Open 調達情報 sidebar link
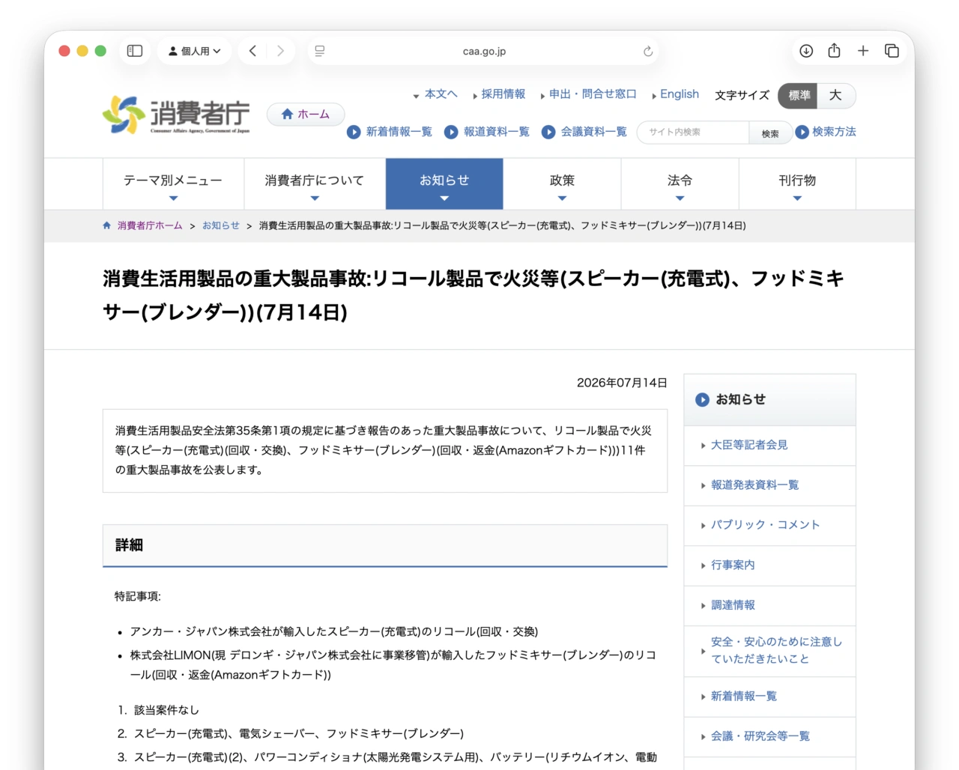The height and width of the screenshot is (770, 959). [x=733, y=605]
